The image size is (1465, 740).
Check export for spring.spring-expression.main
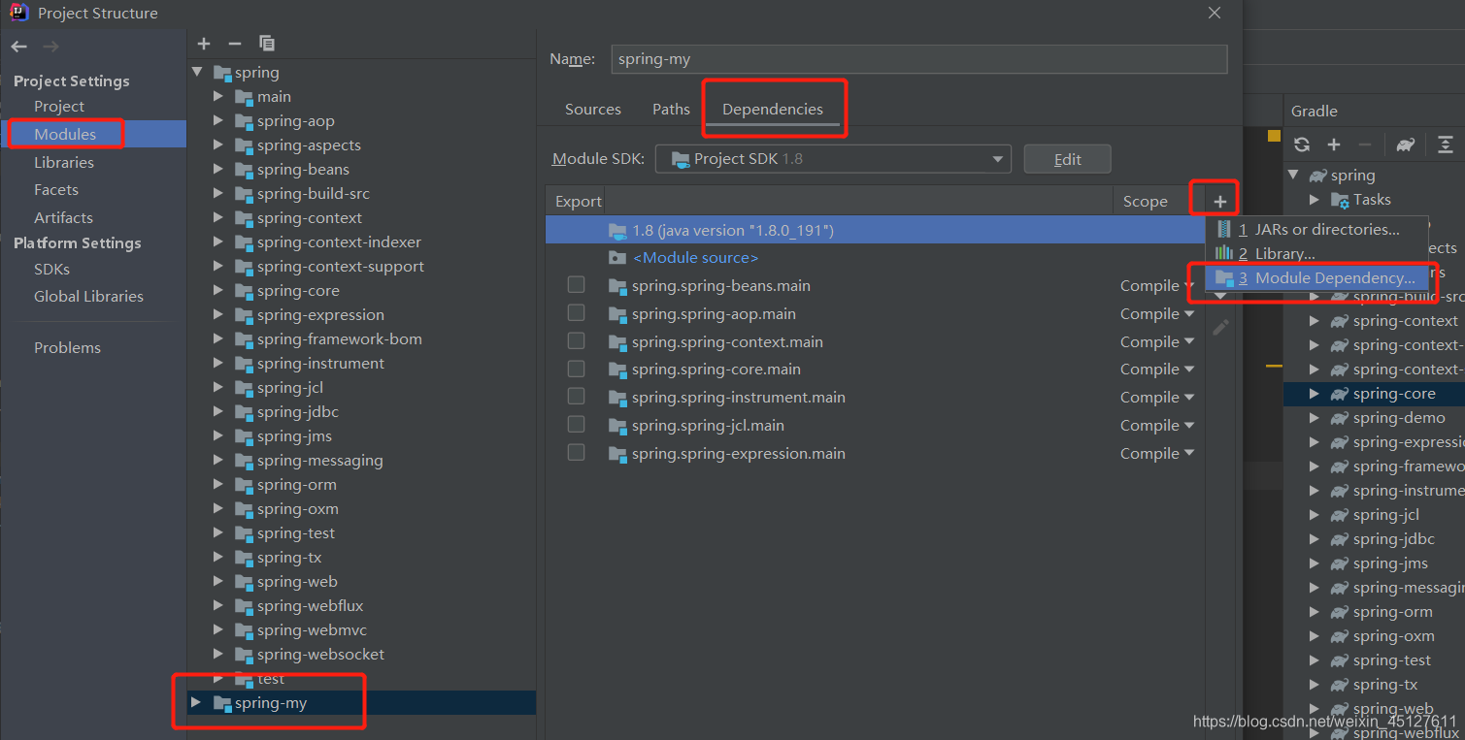click(x=576, y=453)
